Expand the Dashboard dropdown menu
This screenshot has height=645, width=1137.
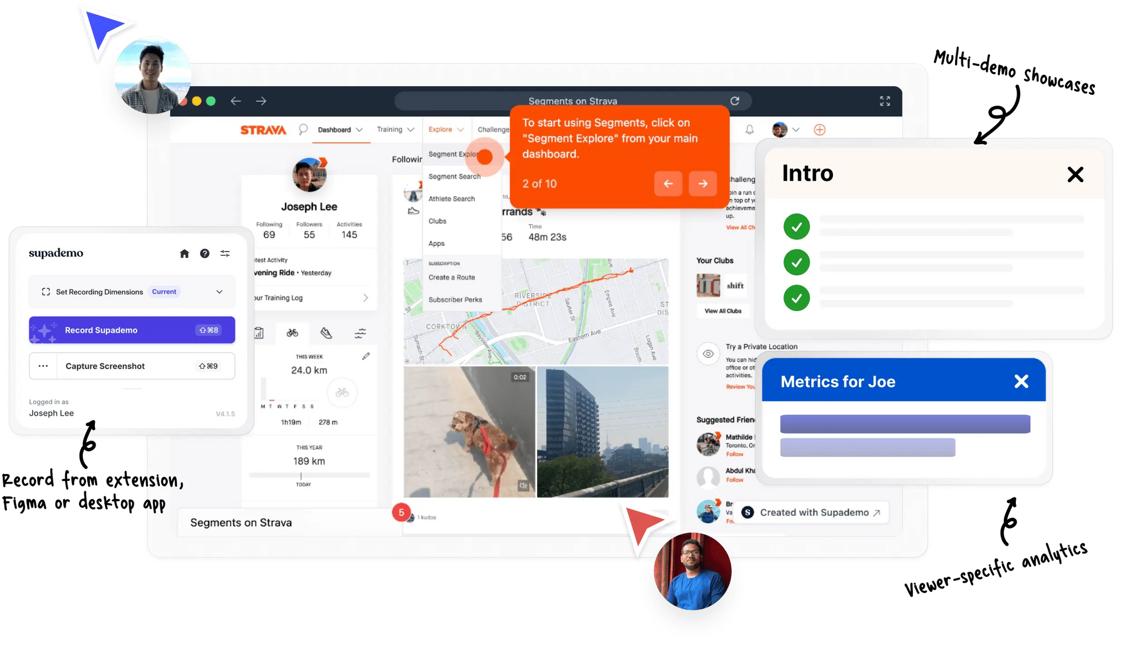click(340, 129)
